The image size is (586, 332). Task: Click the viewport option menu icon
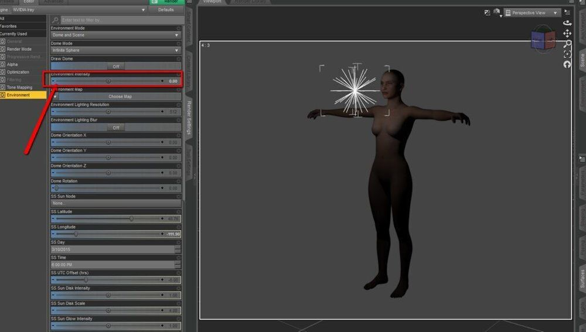coord(567,12)
